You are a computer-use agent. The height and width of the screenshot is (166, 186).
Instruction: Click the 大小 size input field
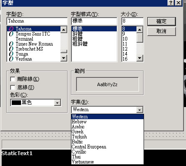(133, 21)
